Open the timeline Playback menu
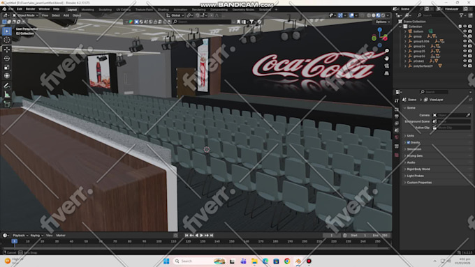 coord(20,235)
